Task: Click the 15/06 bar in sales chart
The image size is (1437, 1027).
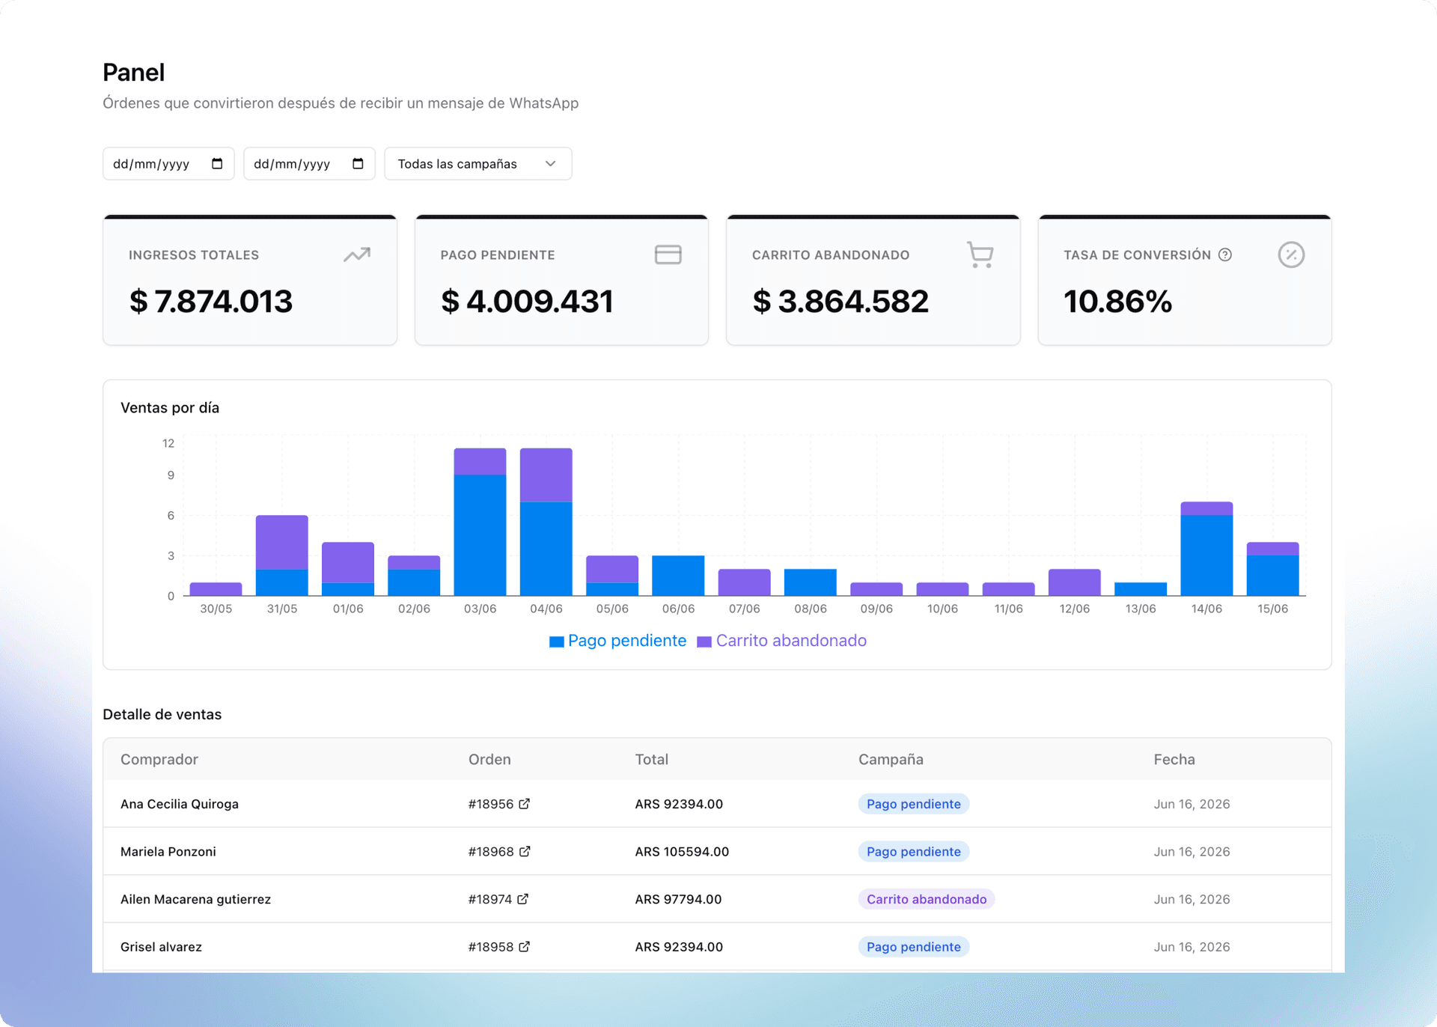Action: (x=1272, y=569)
